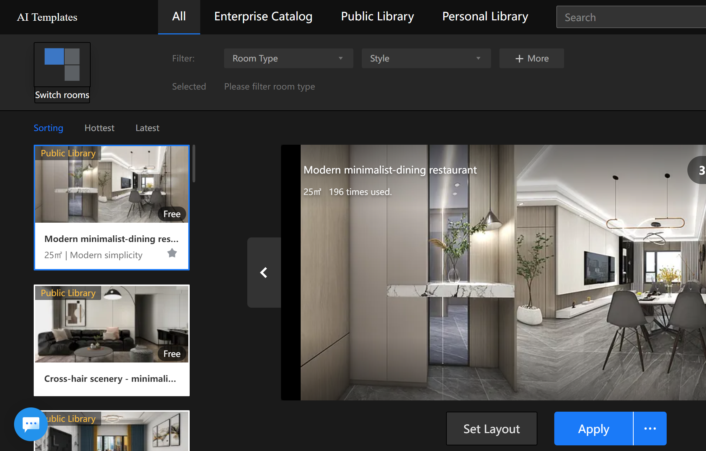706x451 pixels.
Task: Click the Free badge on dining card
Action: 172,214
